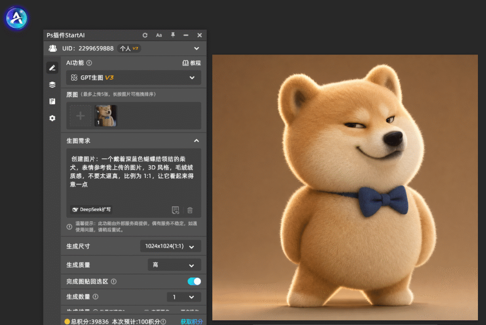Show info about 本次预计 points
This screenshot has width=486, height=325.
[163, 322]
